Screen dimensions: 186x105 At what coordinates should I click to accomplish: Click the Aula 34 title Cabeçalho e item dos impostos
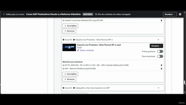pyautogui.click(x=92, y=88)
